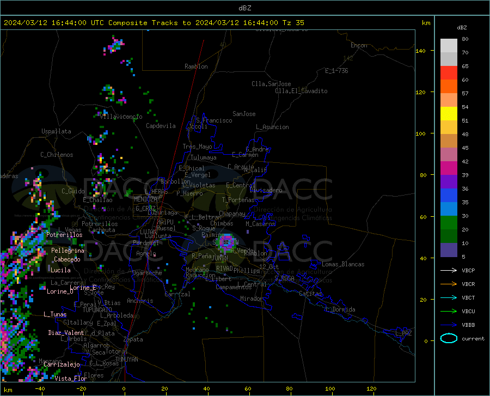The image size is (490, 396).
Task: Click the Lomas_Blancas map label
Action: tap(343, 264)
